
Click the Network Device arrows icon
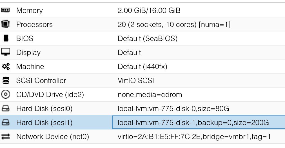pos(6,137)
